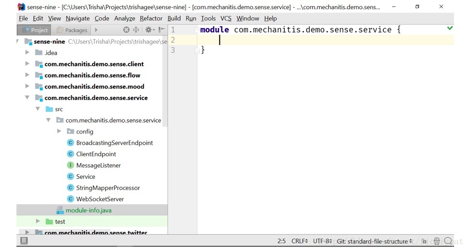Expand com.mechanitis.demo.sense.flow module

click(27, 75)
